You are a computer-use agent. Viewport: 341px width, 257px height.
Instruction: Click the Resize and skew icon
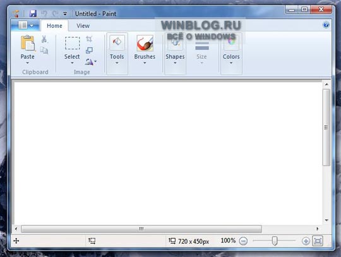(89, 51)
